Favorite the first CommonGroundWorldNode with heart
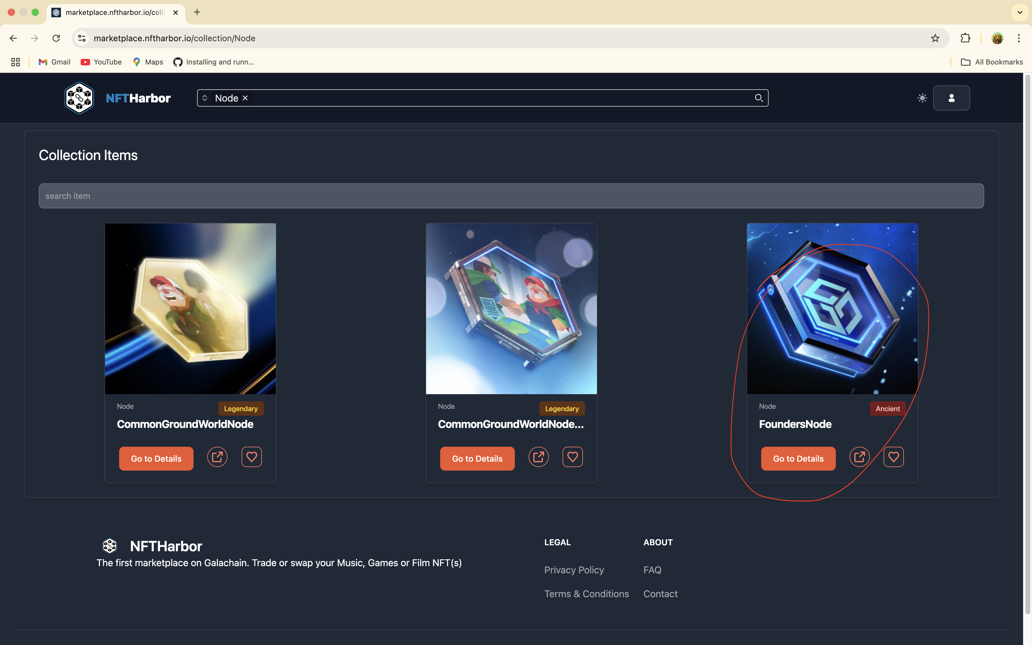The height and width of the screenshot is (645, 1032). pyautogui.click(x=252, y=457)
